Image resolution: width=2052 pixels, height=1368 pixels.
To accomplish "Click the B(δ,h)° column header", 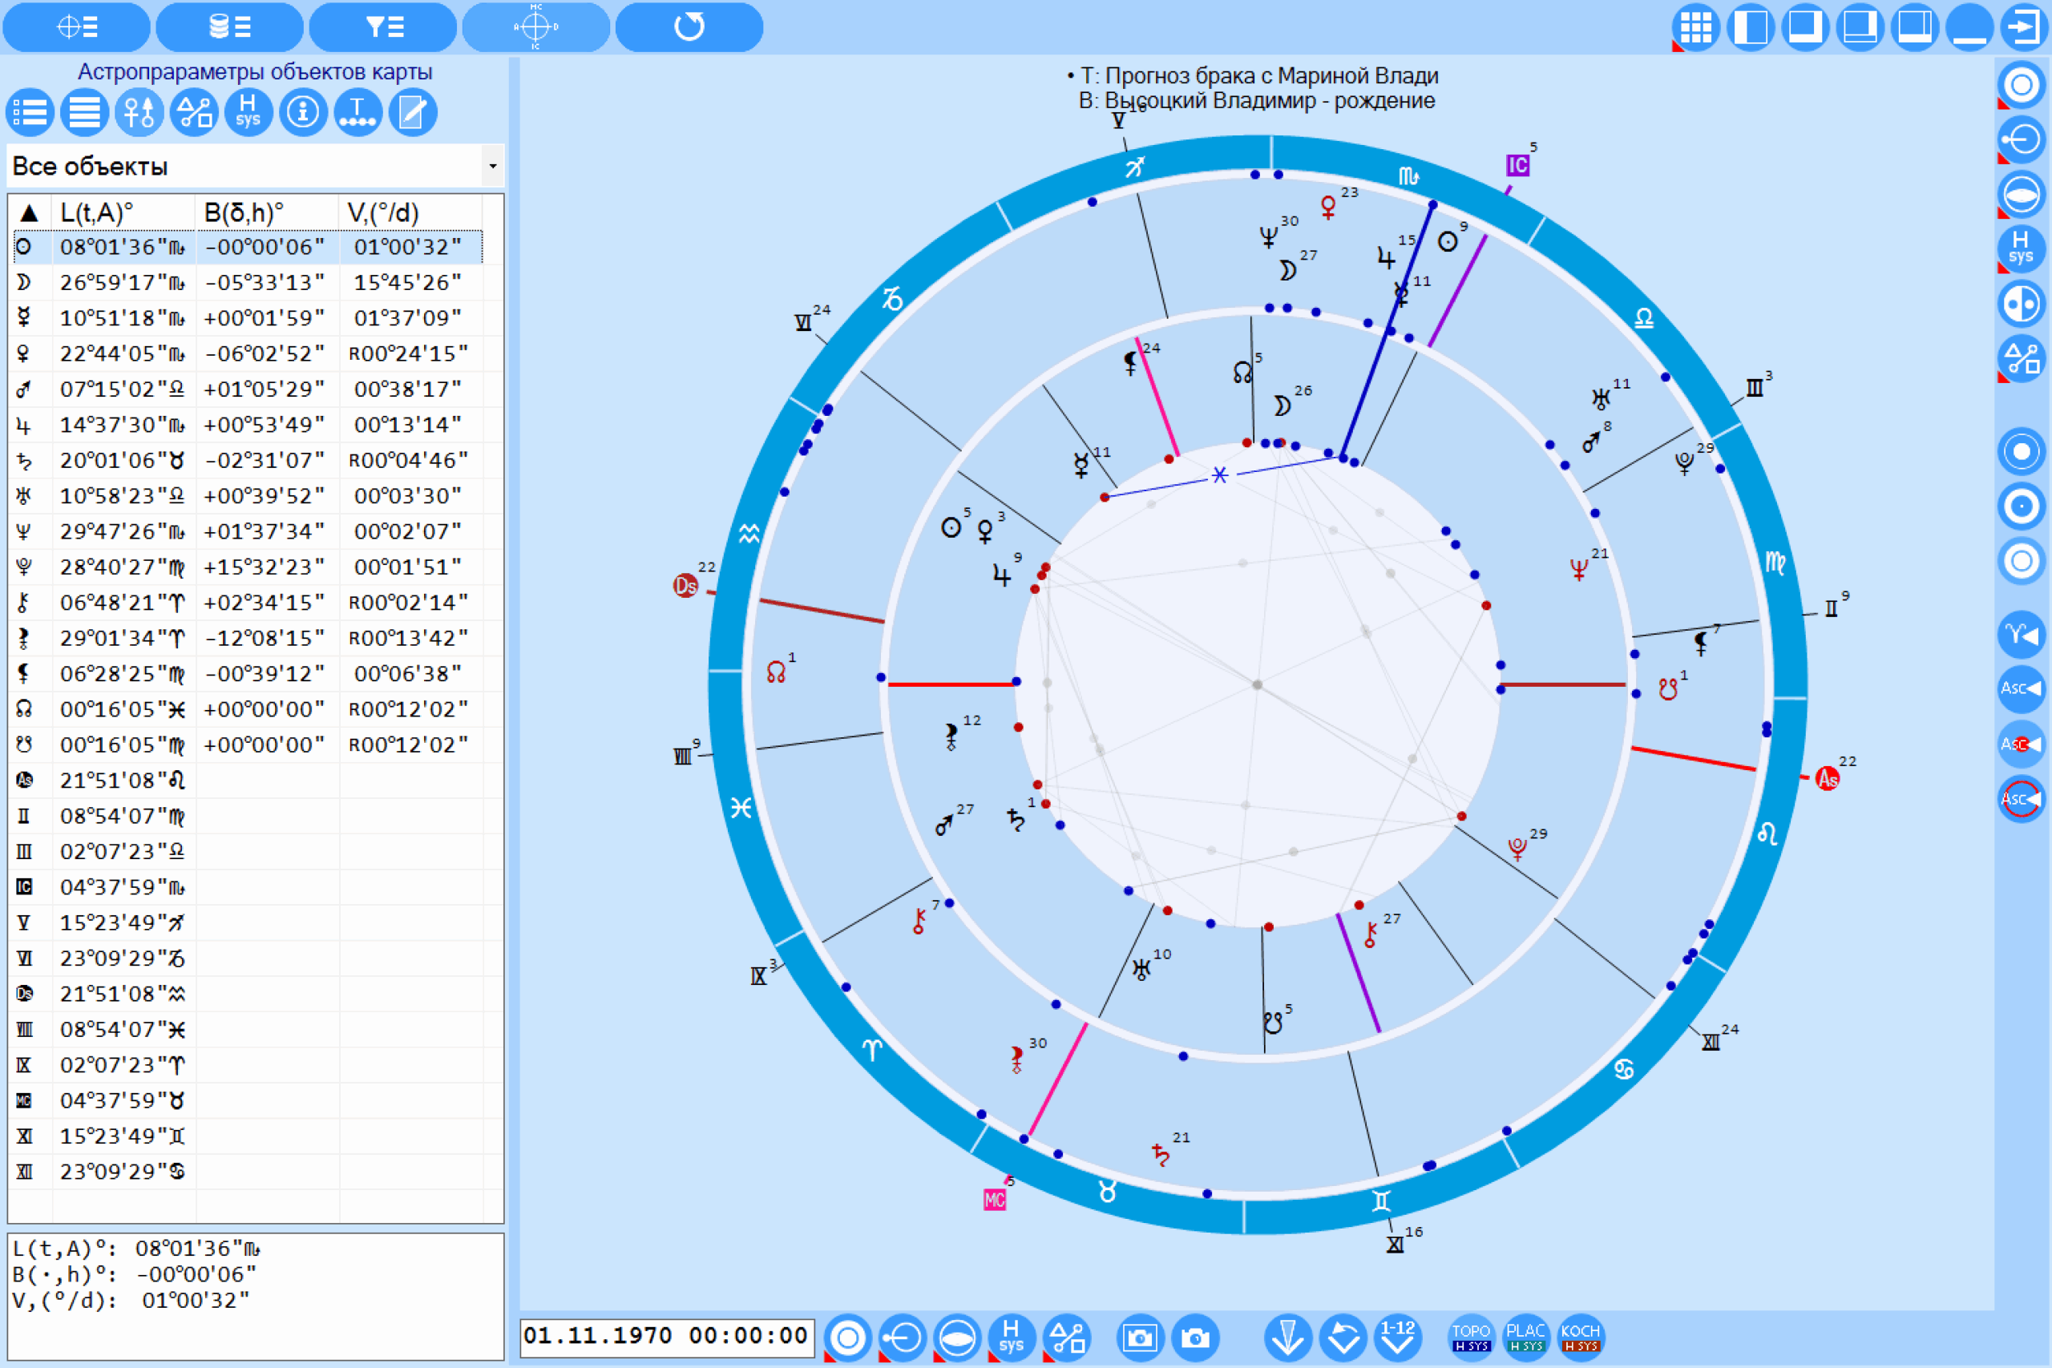I will pos(267,213).
